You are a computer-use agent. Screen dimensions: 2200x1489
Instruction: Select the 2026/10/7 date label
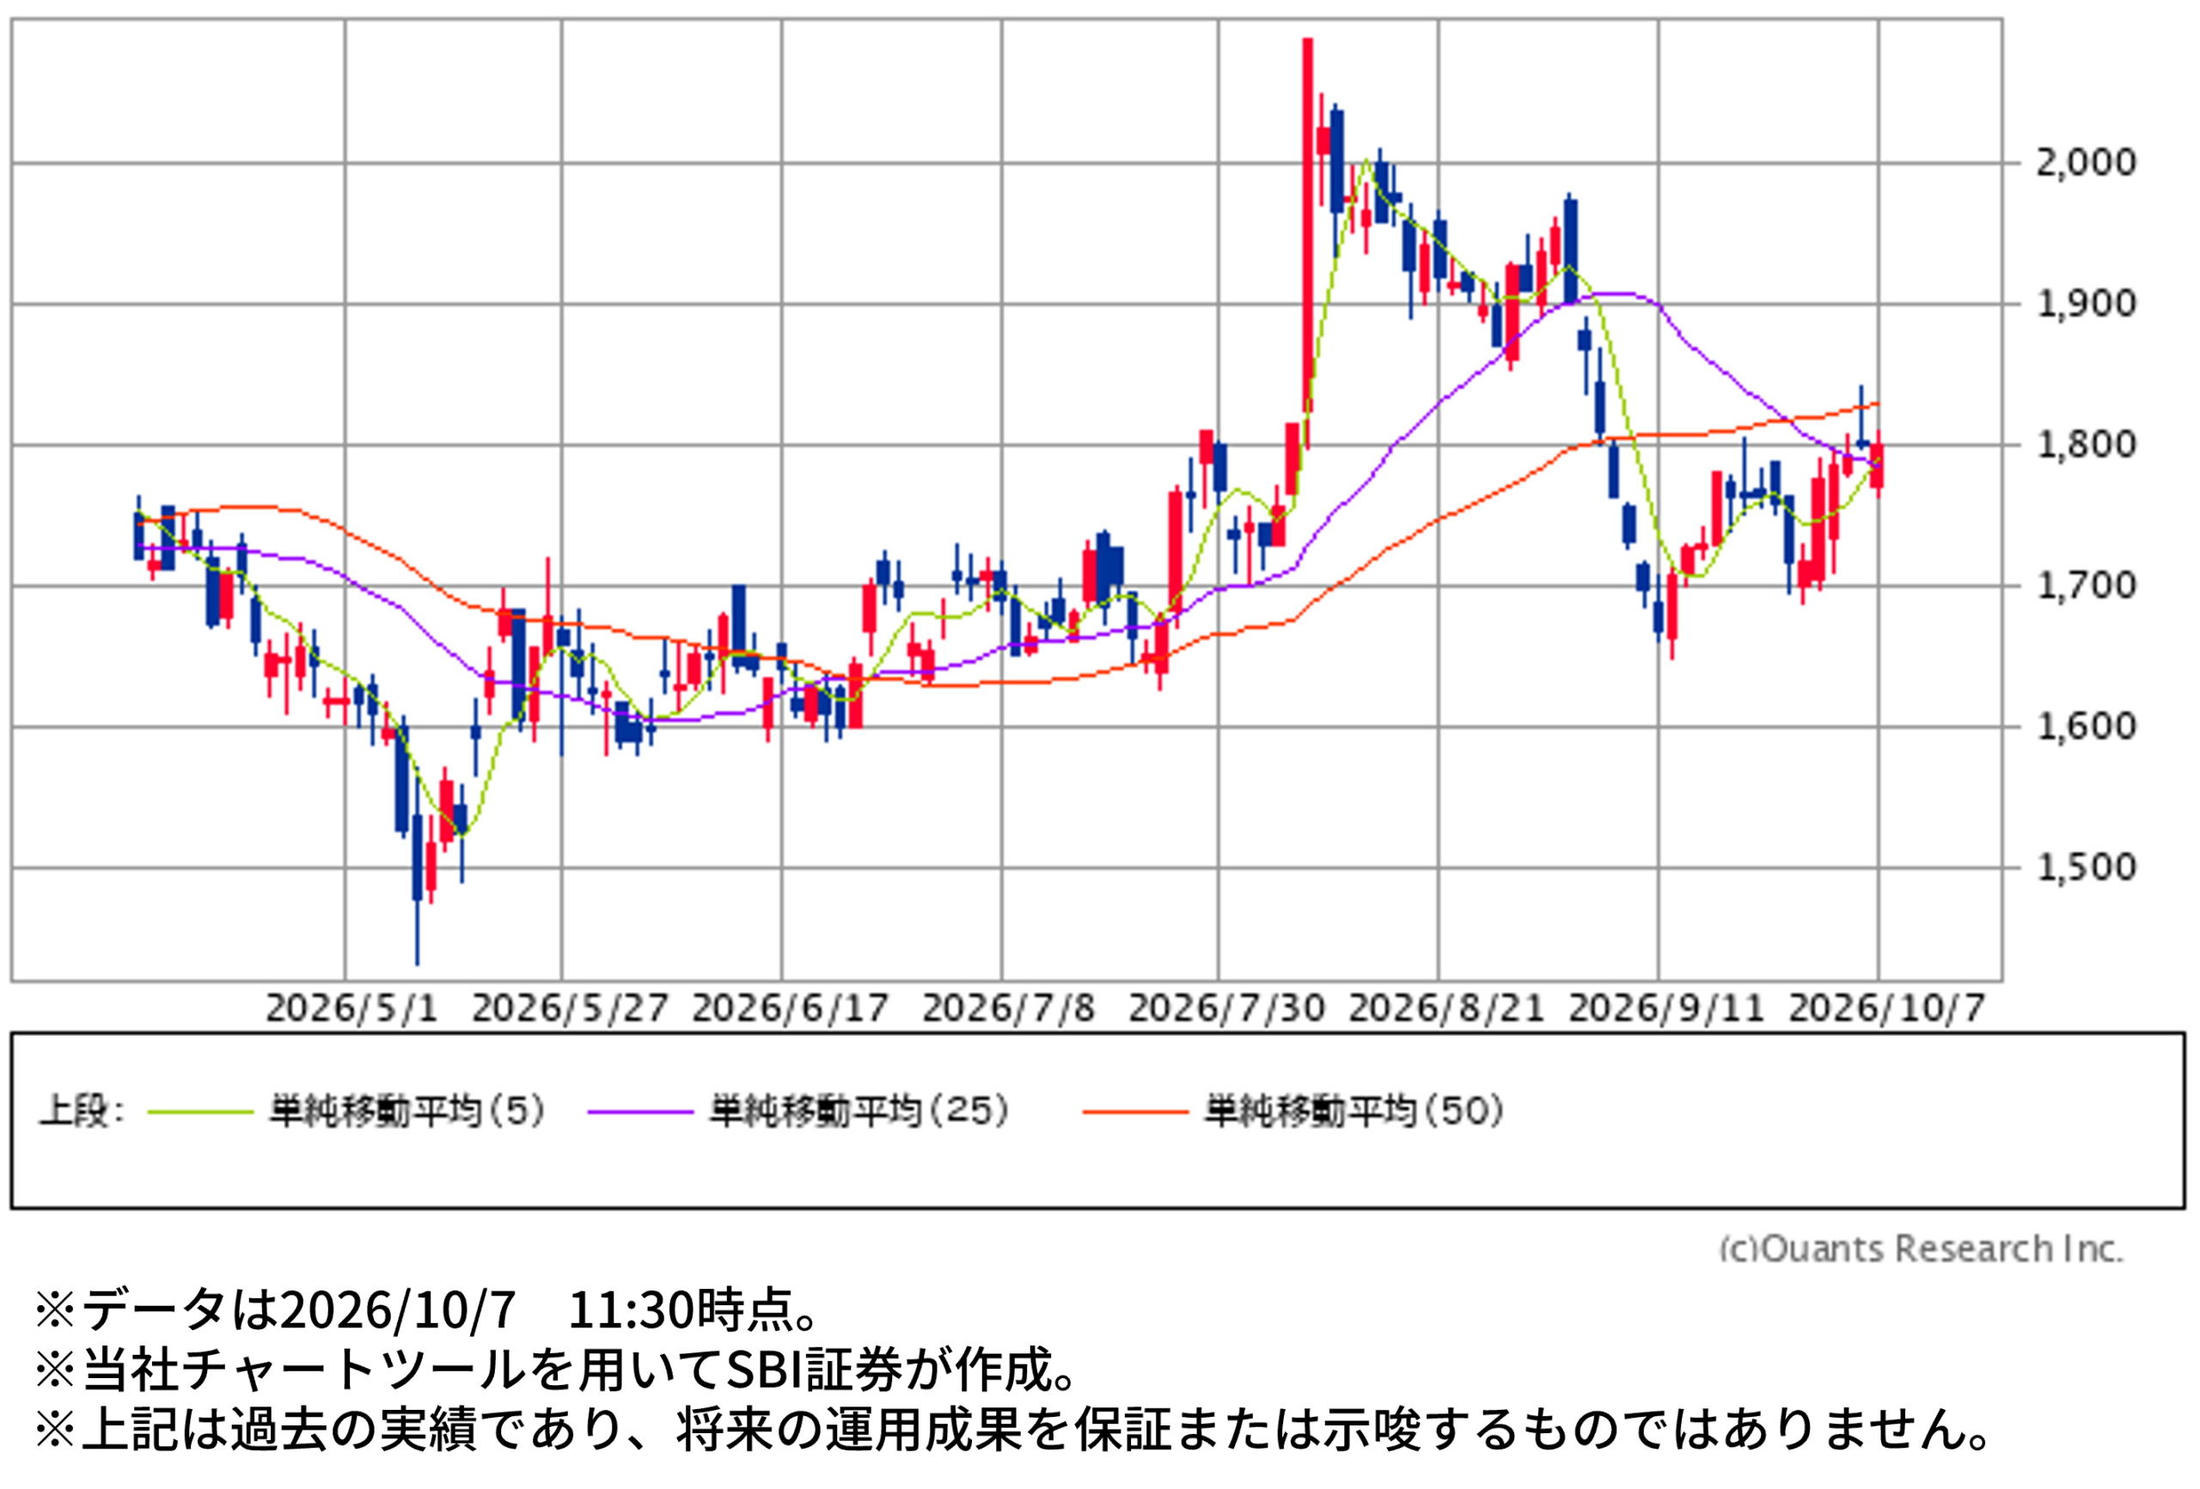coord(1885,1009)
